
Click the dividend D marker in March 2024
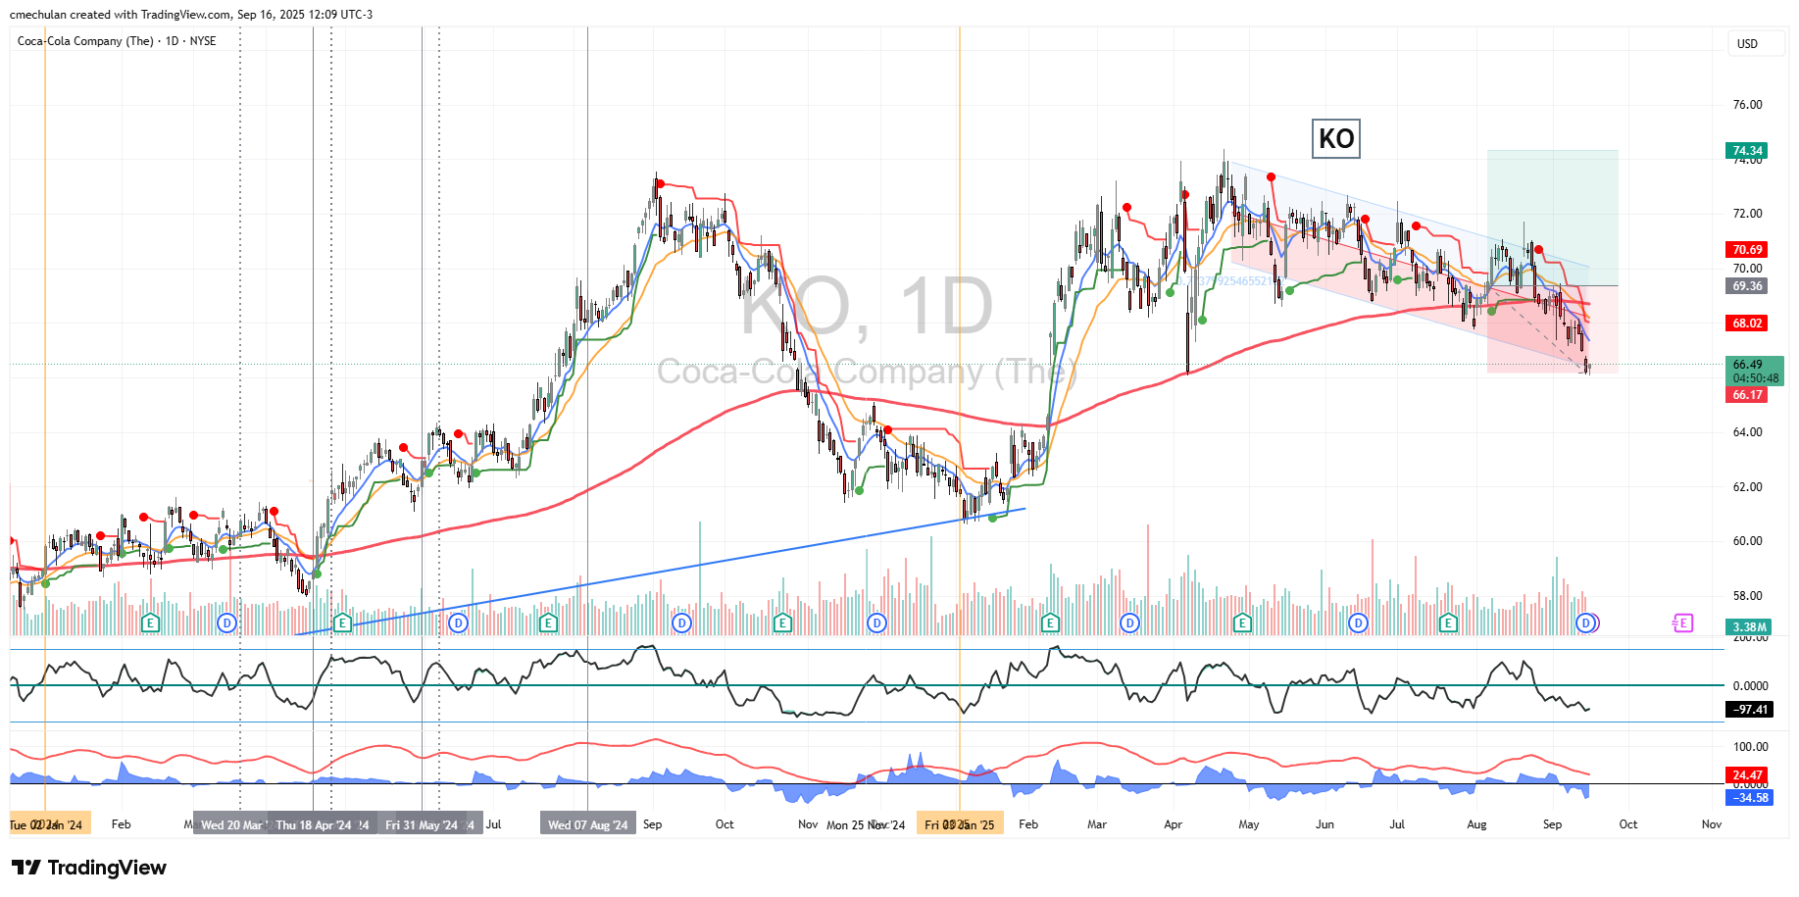(227, 623)
